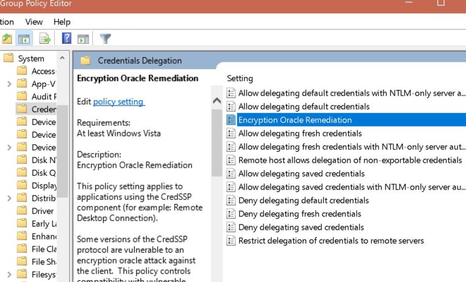Open the blue Help question-mark icon
This screenshot has width=466, height=282.
tap(67, 38)
